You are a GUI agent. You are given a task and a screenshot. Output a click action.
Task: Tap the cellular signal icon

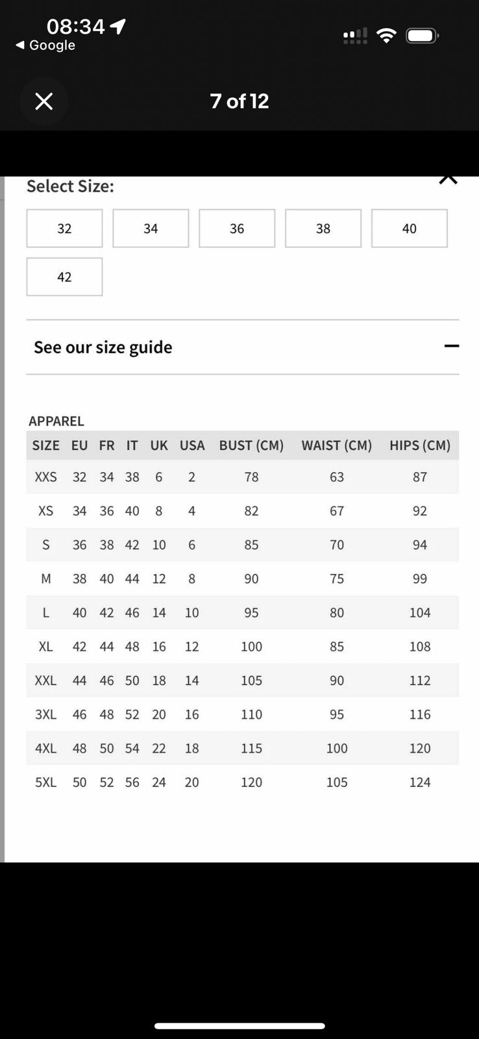pos(355,36)
